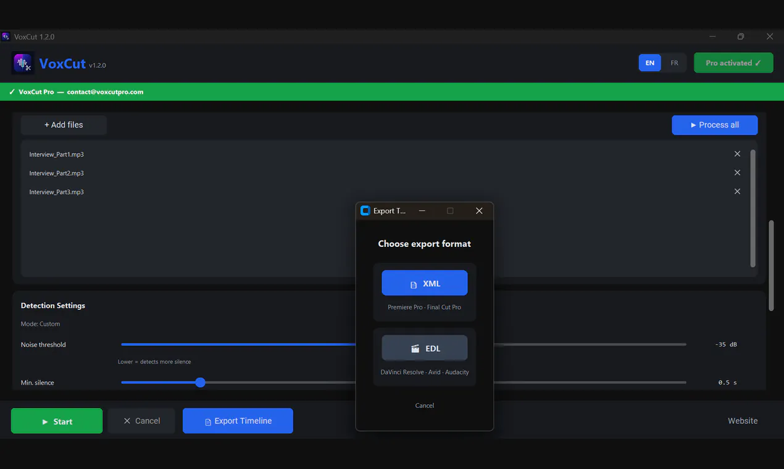Remove Interview_Part3.mp3 with its X icon
Screen dimensions: 784x469
737,191
